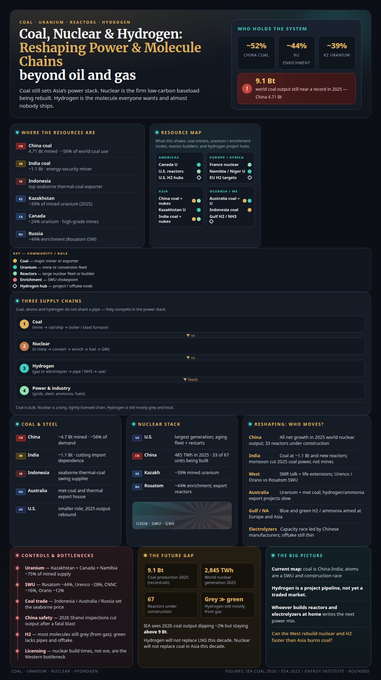Click the US badge in Coal & Steel
381x680 pixels.
click(20, 509)
